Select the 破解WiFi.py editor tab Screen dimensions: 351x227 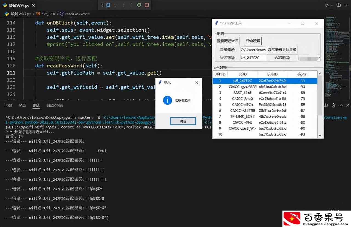(x=19, y=5)
